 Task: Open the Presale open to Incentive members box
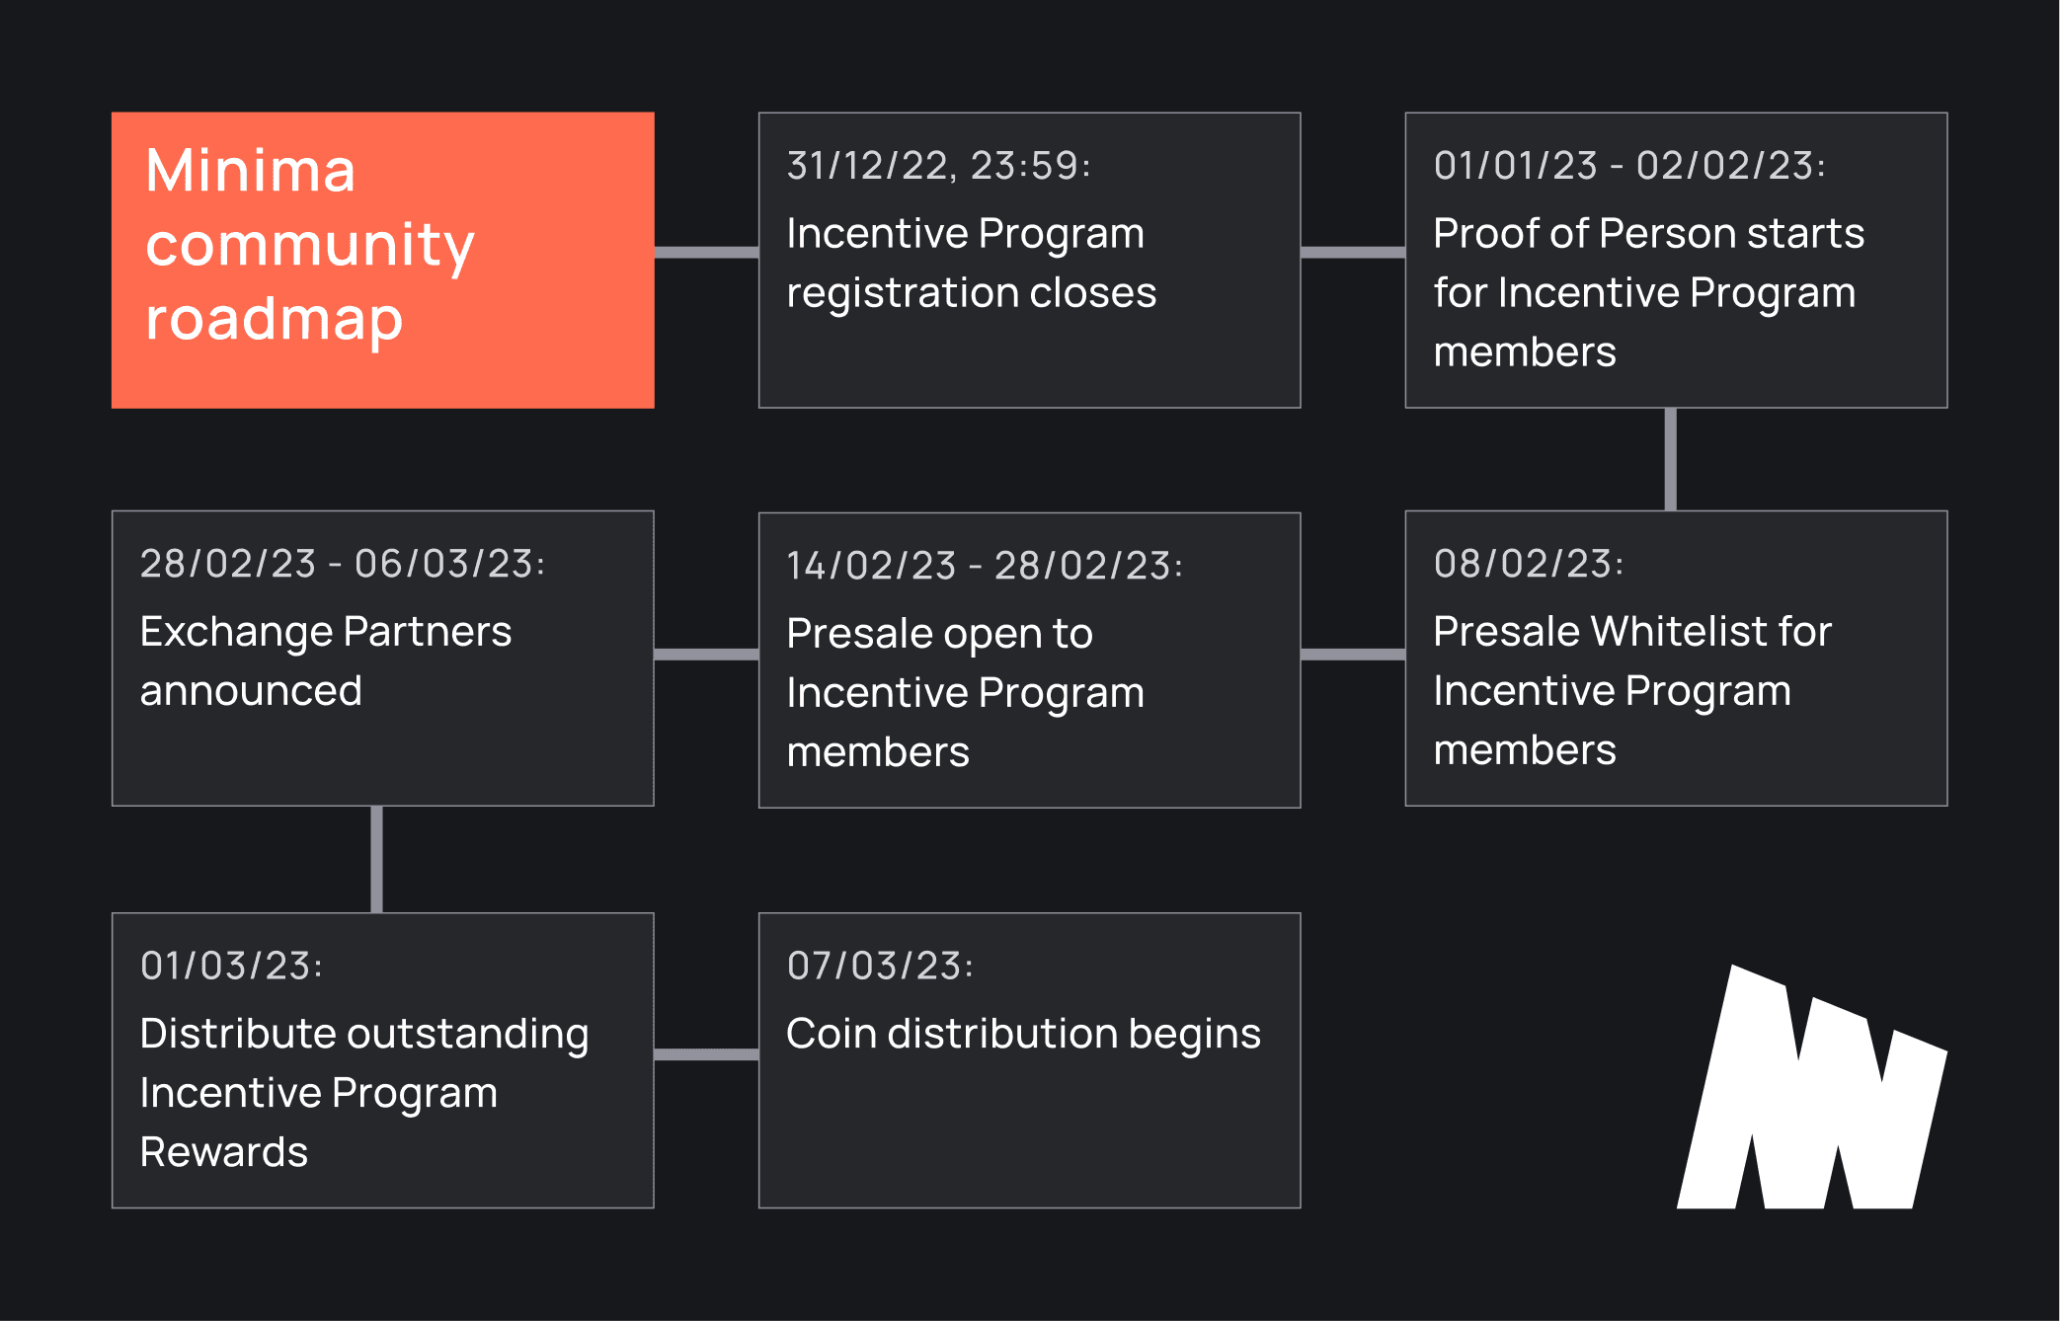click(x=1029, y=660)
